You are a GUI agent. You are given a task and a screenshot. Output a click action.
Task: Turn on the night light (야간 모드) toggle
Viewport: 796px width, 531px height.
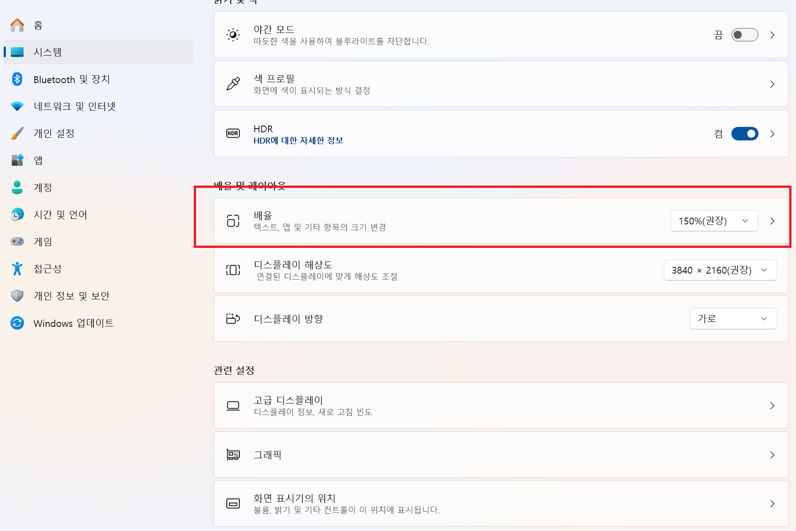pyautogui.click(x=744, y=35)
